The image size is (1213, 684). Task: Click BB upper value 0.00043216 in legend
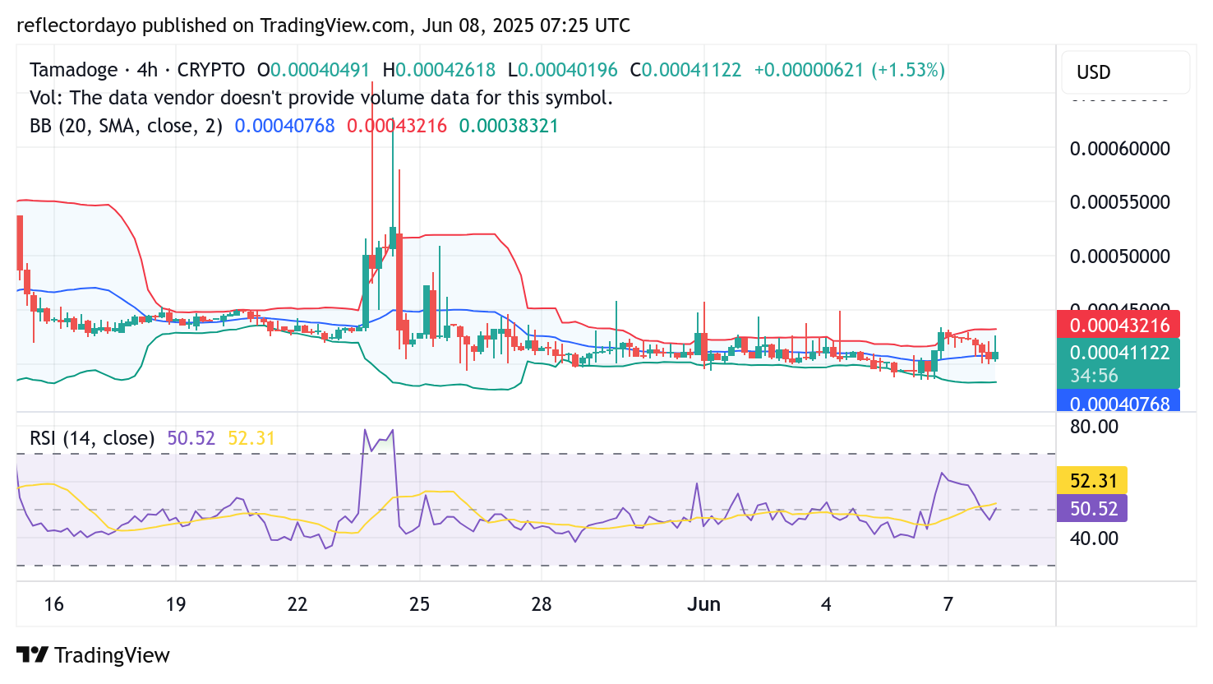(x=397, y=126)
